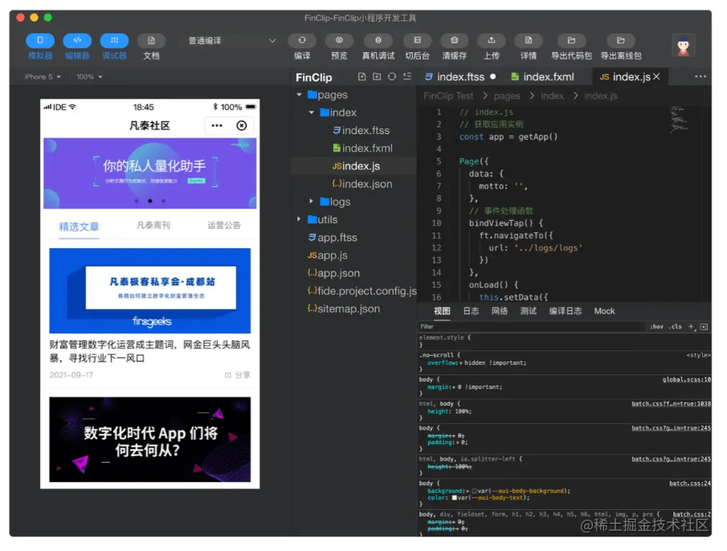
Task: Click the 上传 upload icon
Action: point(492,41)
